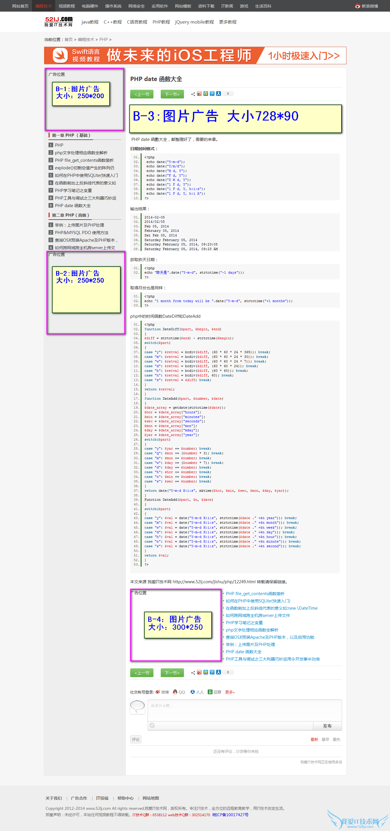Open sidebar item PHP学习笔记之变量
This screenshot has width=390, height=831.
click(x=73, y=191)
